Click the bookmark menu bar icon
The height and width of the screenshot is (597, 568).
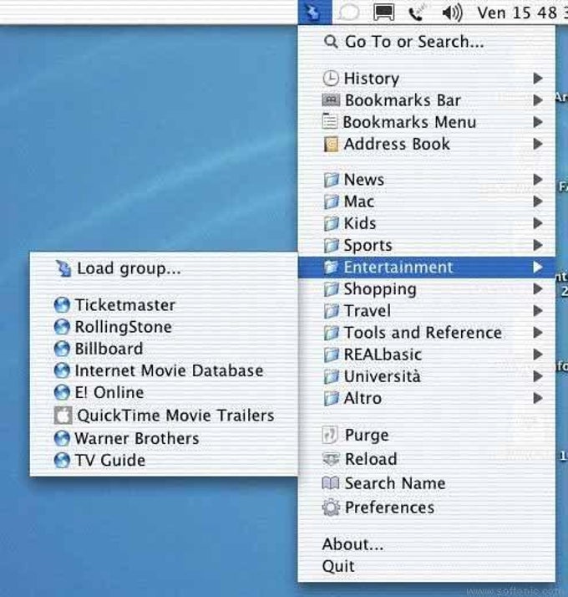pyautogui.click(x=315, y=13)
